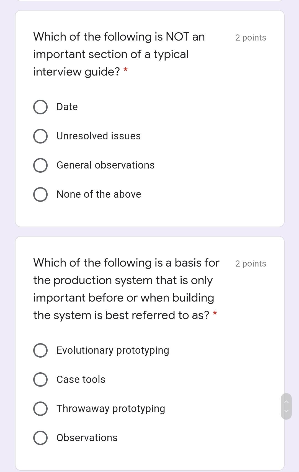Select the Date radio button
This screenshot has height=472, width=299.
click(x=40, y=107)
